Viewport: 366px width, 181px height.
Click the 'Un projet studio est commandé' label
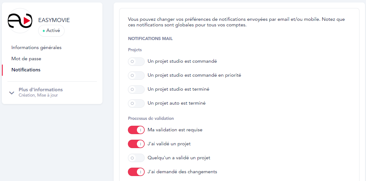(x=182, y=61)
